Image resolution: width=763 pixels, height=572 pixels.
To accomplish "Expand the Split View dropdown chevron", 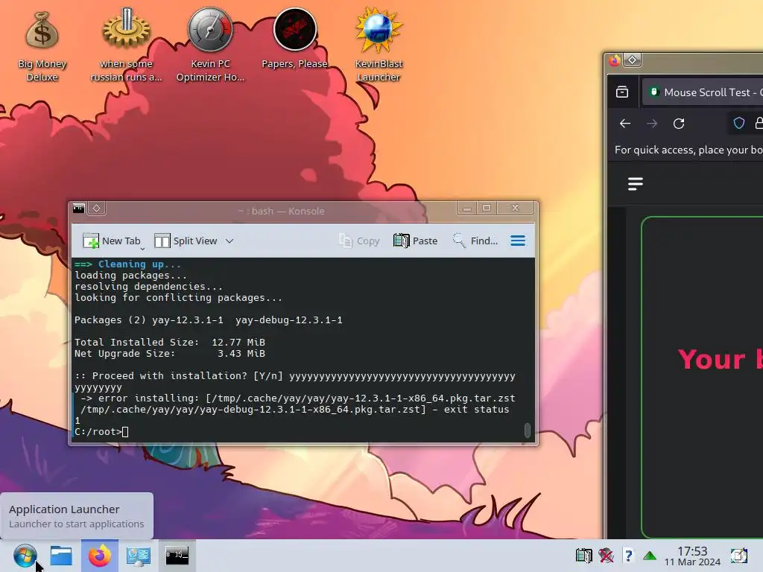I will click(229, 241).
